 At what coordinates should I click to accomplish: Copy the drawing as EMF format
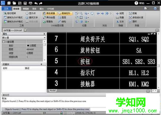coord(13,18)
